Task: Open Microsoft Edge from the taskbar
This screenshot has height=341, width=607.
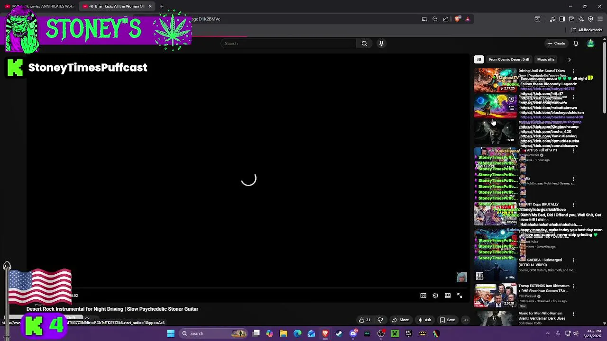Action: click(297, 333)
